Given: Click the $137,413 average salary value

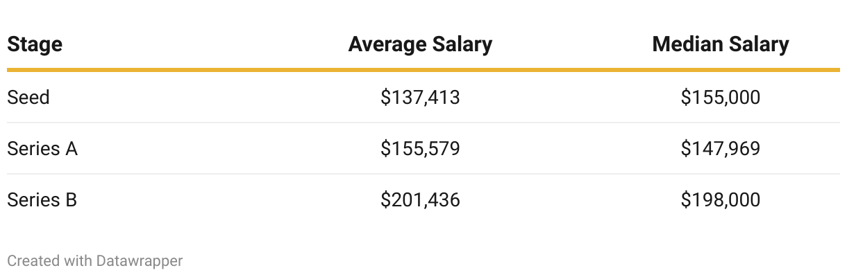Looking at the screenshot, I should tap(420, 98).
